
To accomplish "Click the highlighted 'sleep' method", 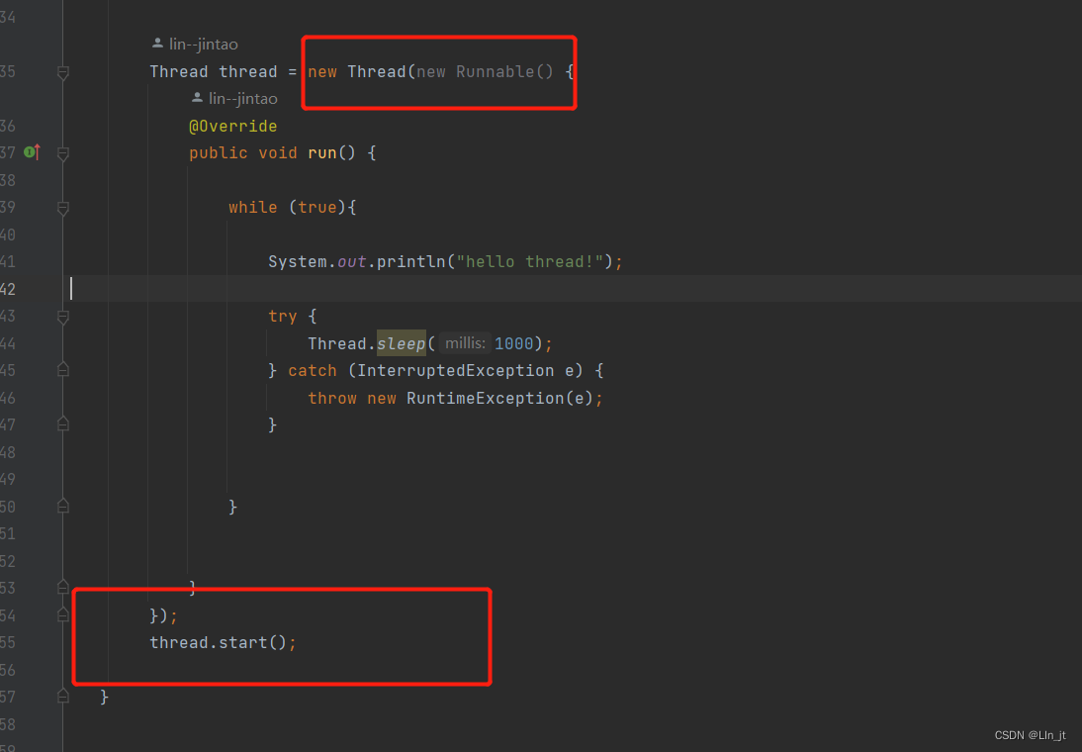I will pyautogui.click(x=401, y=343).
